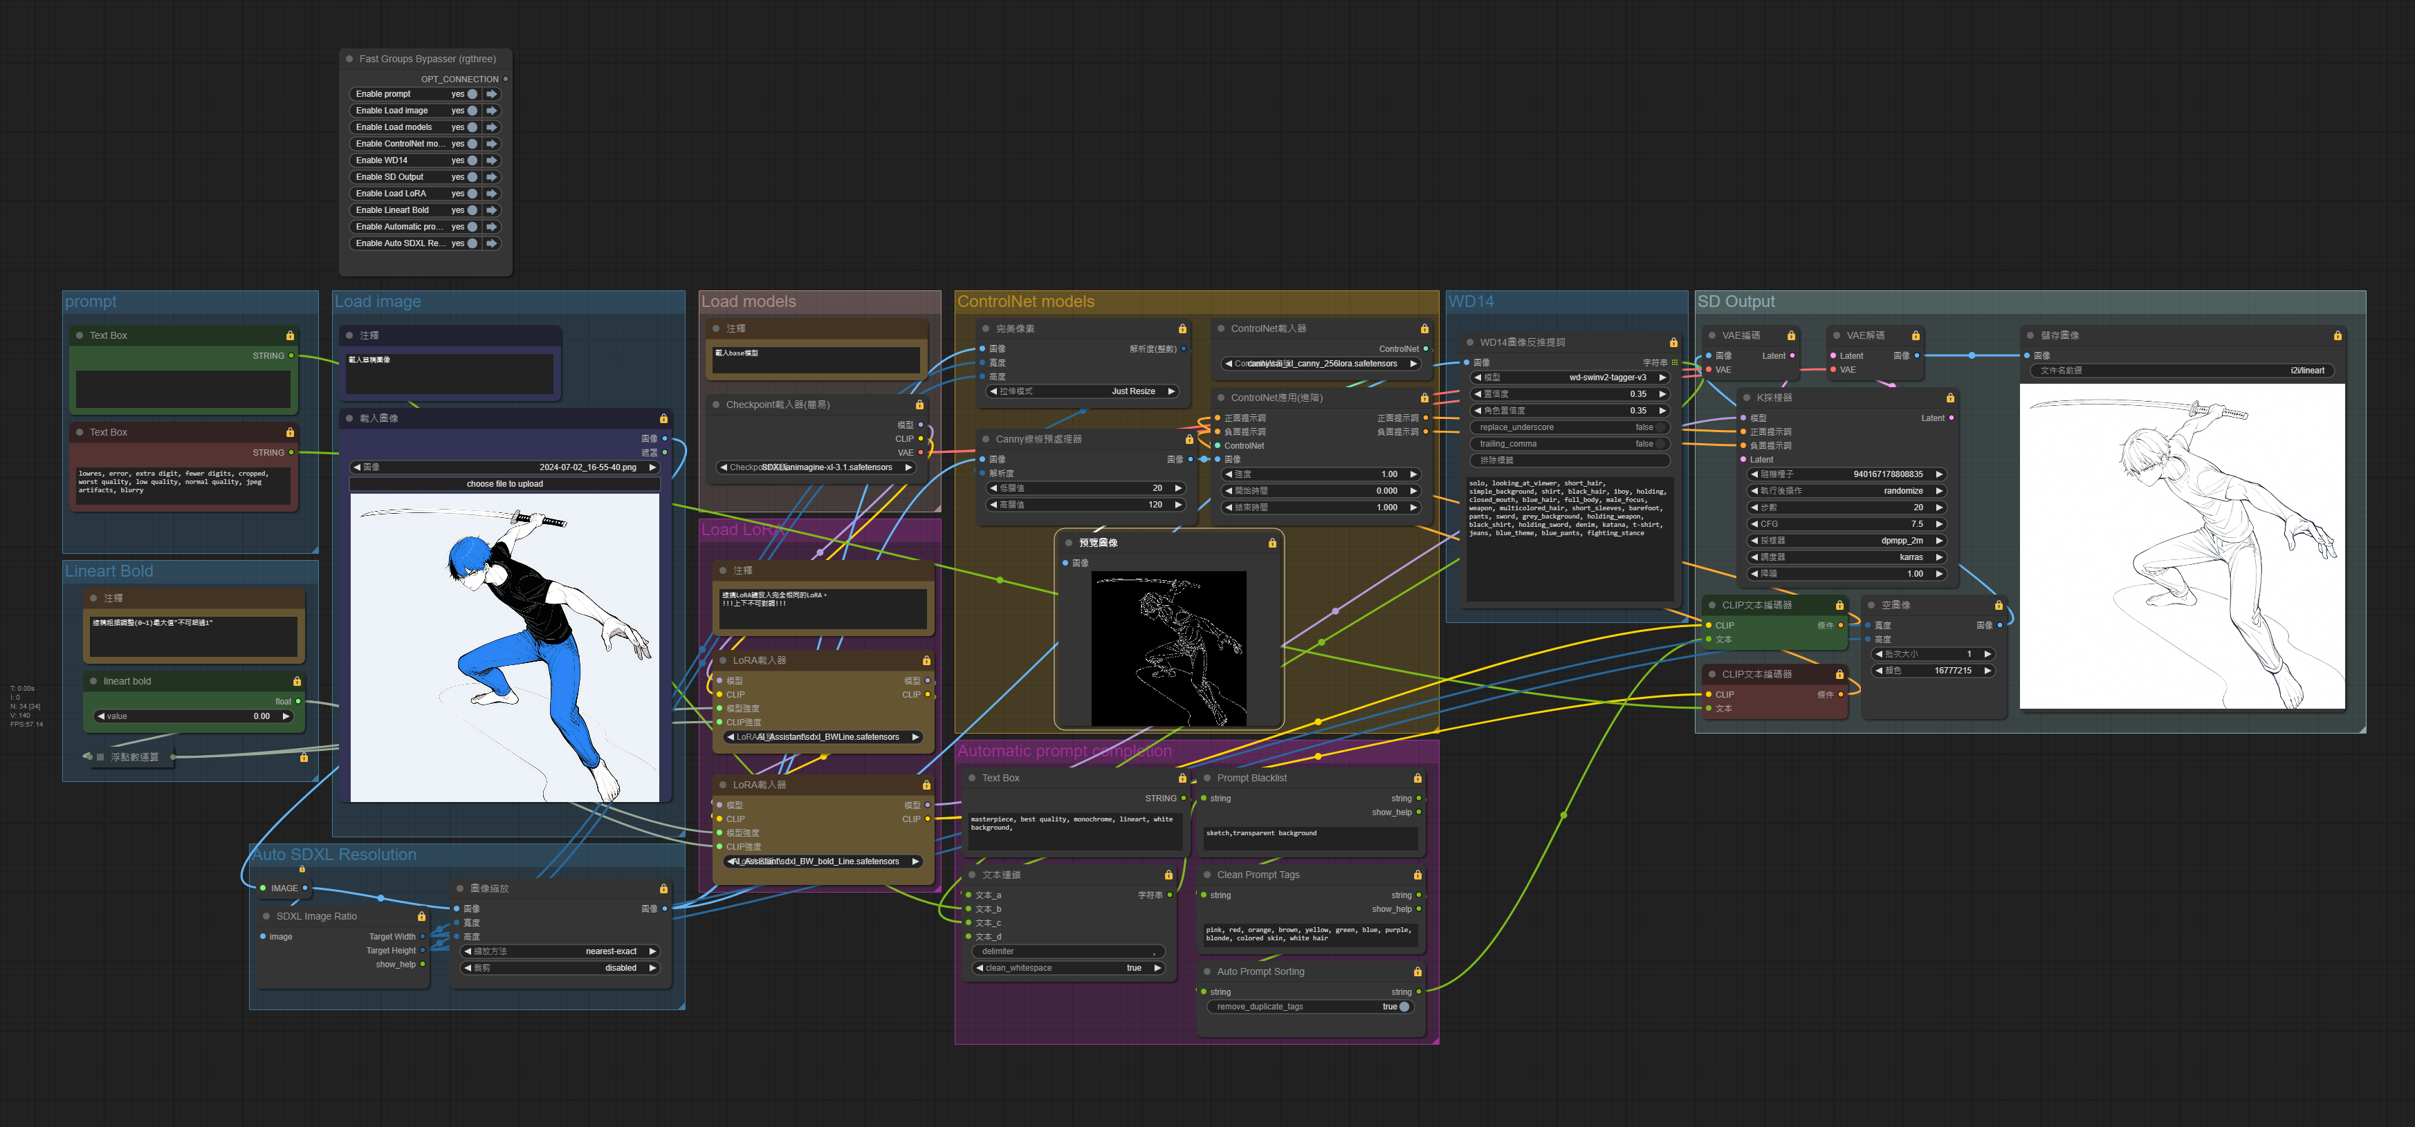The height and width of the screenshot is (1127, 2415).
Task: Jump to WD14 group with arrow icon
Action: [x=491, y=160]
